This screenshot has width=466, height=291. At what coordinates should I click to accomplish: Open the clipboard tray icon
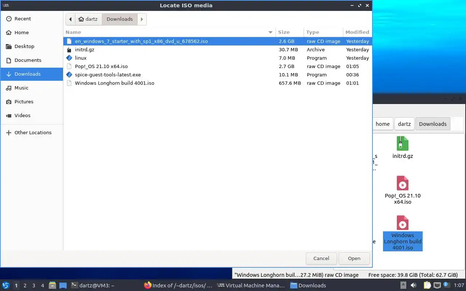click(x=427, y=286)
